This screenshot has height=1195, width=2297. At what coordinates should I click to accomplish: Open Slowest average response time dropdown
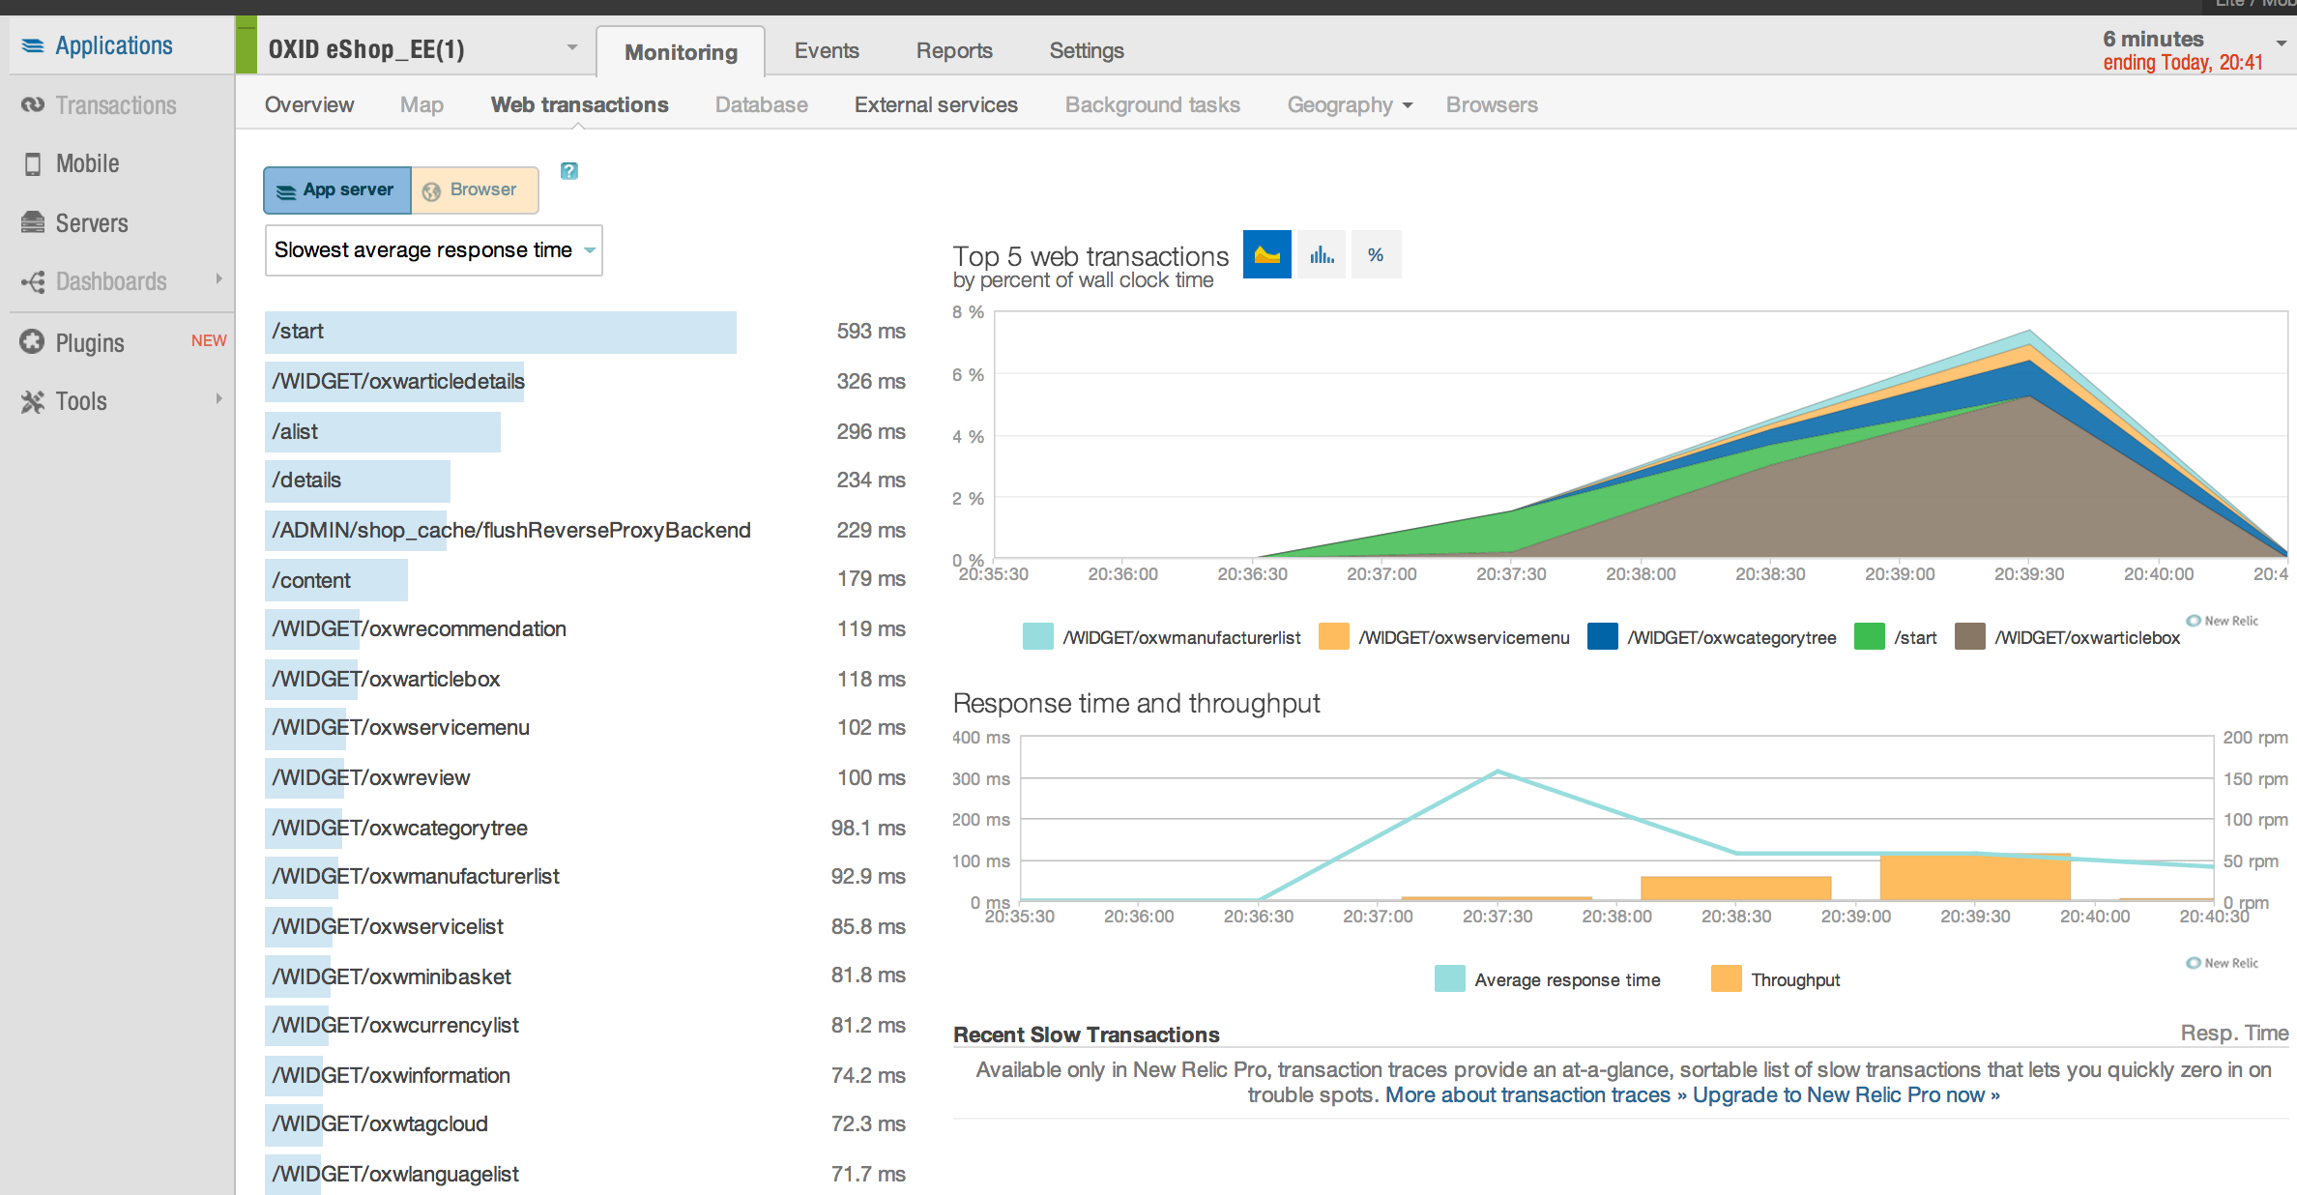433,250
